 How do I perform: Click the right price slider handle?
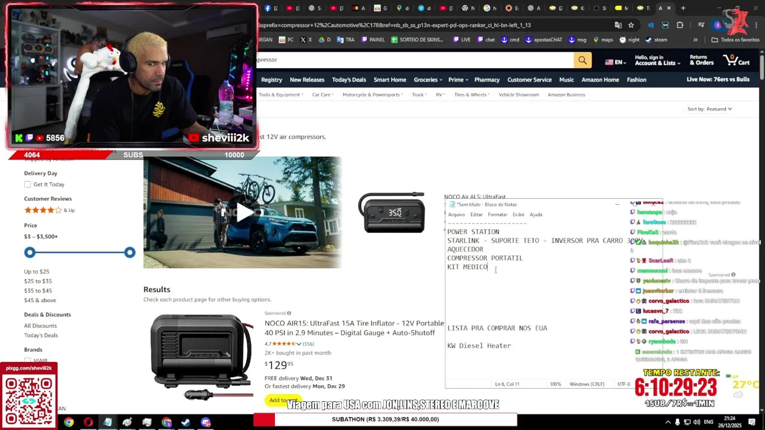(x=130, y=253)
